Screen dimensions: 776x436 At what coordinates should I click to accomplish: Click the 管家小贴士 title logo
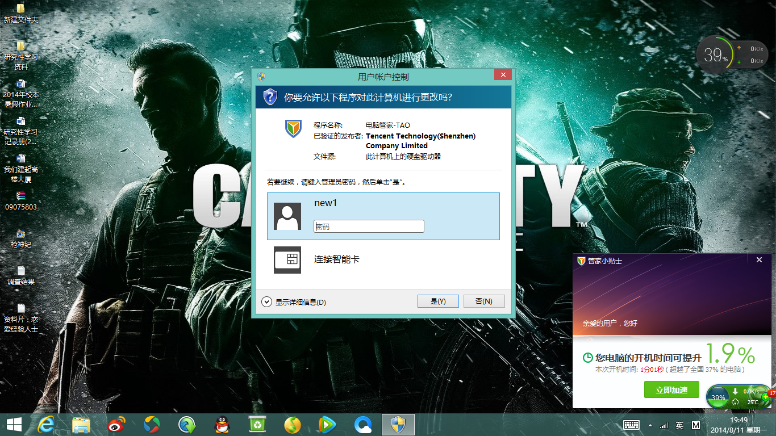[581, 261]
